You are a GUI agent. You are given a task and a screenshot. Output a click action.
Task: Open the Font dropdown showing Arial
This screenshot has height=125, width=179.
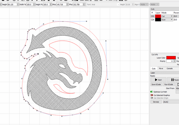pyautogui.click(x=105, y=5)
